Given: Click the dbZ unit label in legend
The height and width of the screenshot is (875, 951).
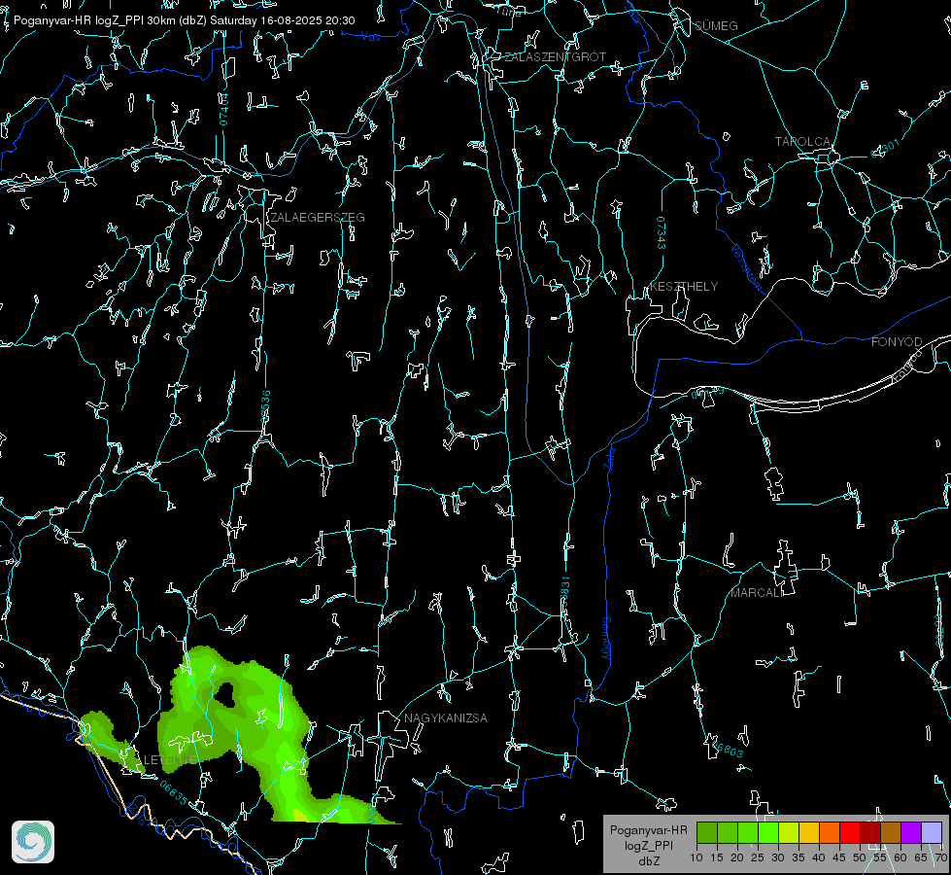Looking at the screenshot, I should [648, 861].
